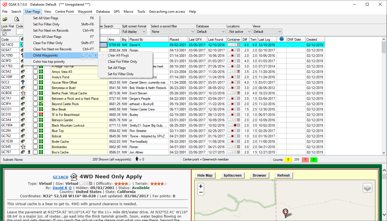Click the mystery question icon for GCC2
Screen dimensions: 387x221
pyautogui.click(x=23, y=83)
